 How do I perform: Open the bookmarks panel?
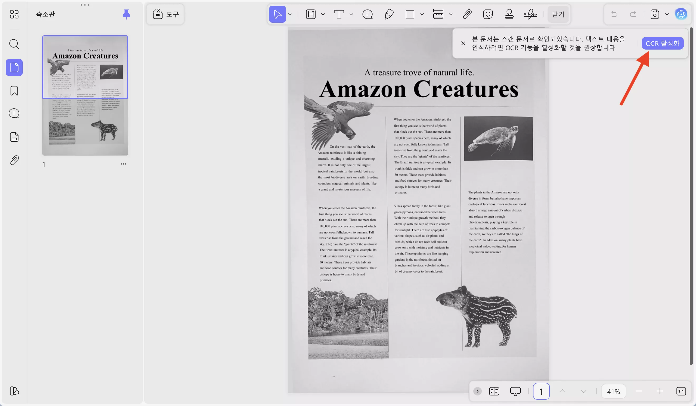click(14, 90)
